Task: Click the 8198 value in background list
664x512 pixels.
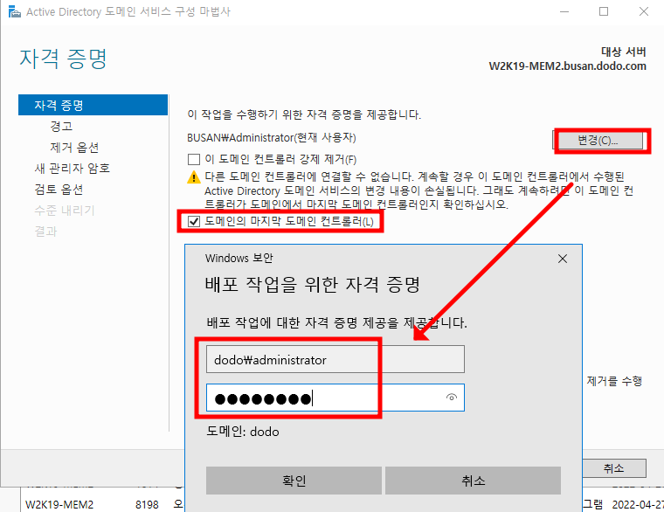Action: (x=147, y=505)
